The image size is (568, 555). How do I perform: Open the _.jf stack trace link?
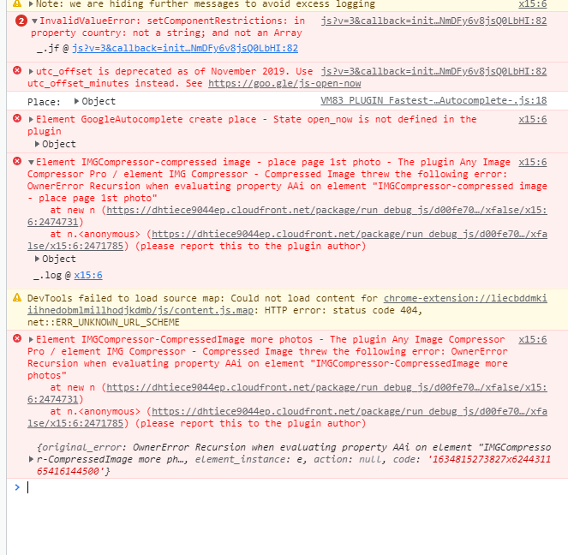[x=185, y=49]
